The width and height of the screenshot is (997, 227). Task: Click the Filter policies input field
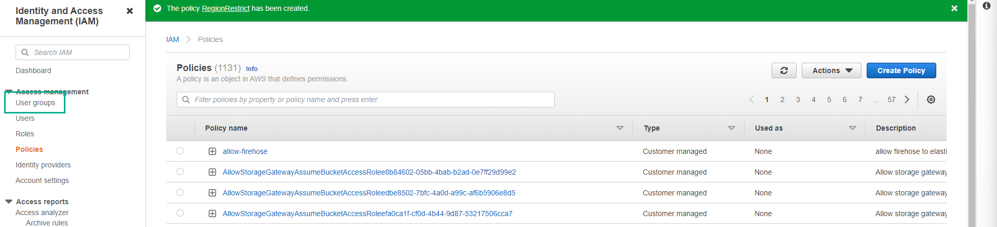point(366,100)
